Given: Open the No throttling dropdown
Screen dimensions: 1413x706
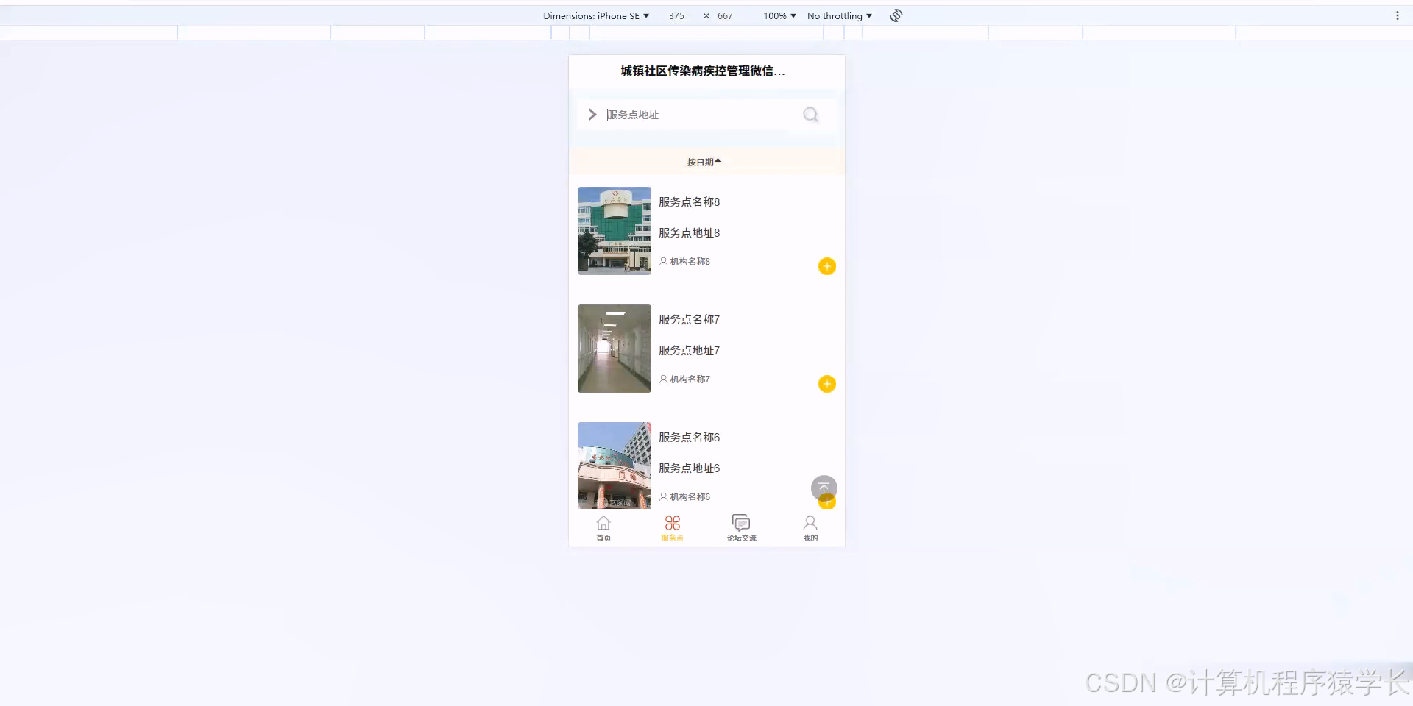Looking at the screenshot, I should click(x=838, y=15).
